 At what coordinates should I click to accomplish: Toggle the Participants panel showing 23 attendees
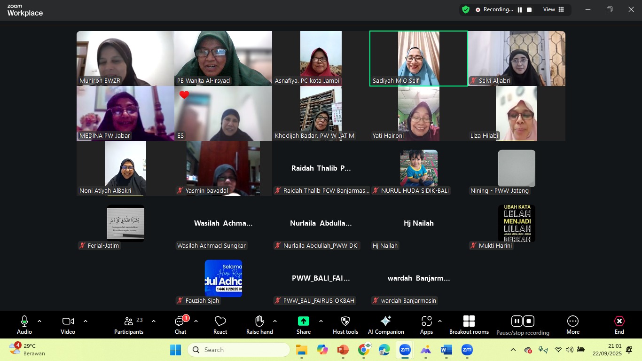[x=129, y=324]
